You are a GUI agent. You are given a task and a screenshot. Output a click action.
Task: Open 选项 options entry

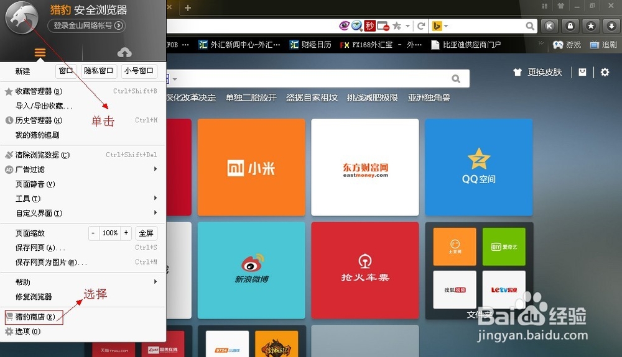[x=83, y=332]
